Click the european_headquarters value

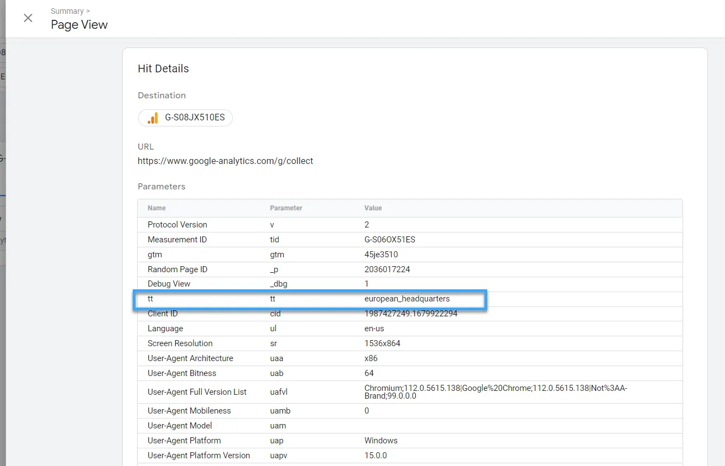pos(406,299)
